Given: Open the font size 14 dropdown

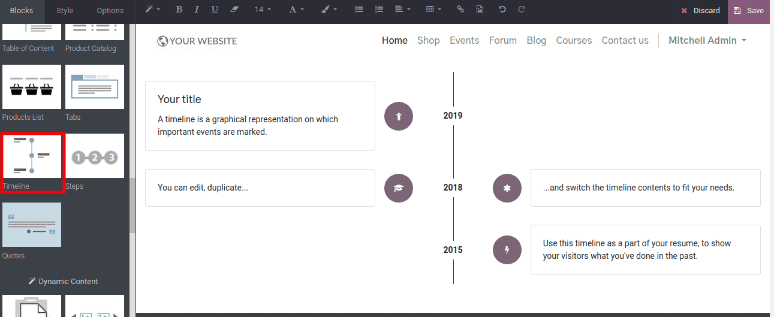Looking at the screenshot, I should (263, 10).
